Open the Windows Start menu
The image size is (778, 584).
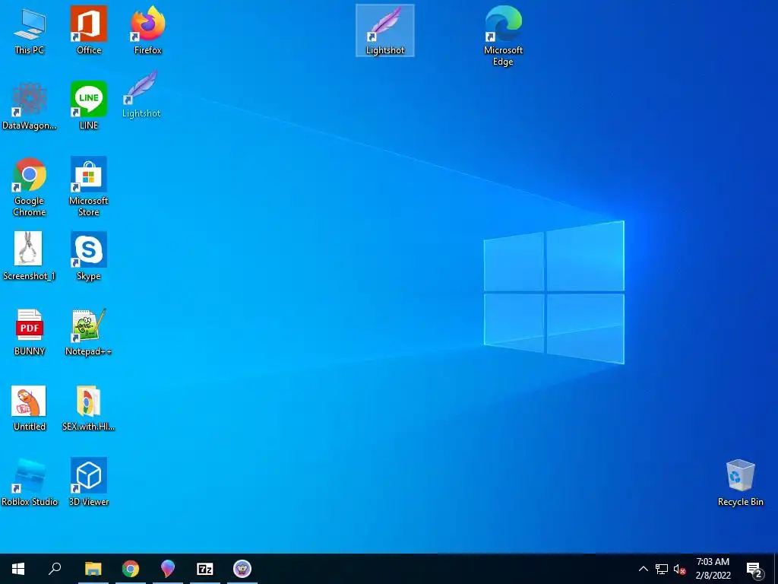18,569
